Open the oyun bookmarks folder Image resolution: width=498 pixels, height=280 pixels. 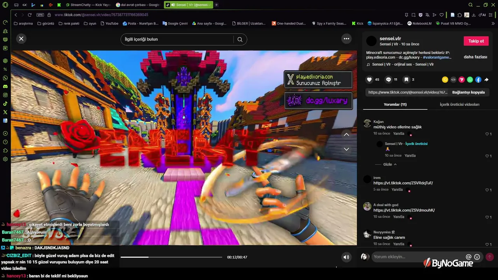click(89, 23)
